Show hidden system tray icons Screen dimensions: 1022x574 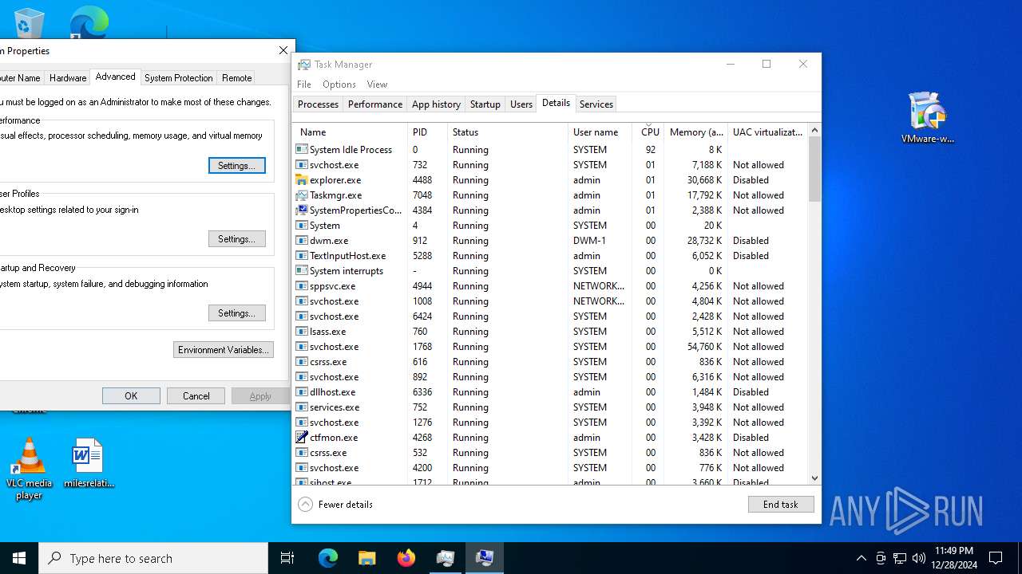861,558
